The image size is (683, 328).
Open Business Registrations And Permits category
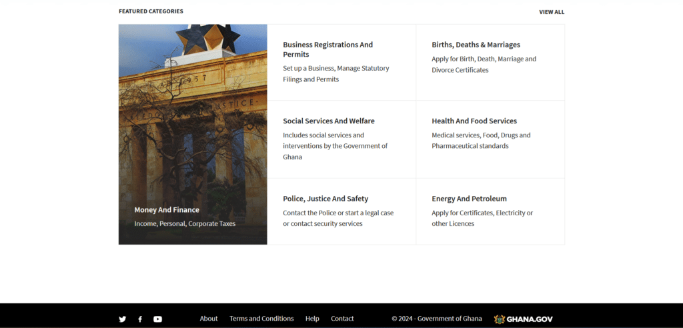pos(328,49)
